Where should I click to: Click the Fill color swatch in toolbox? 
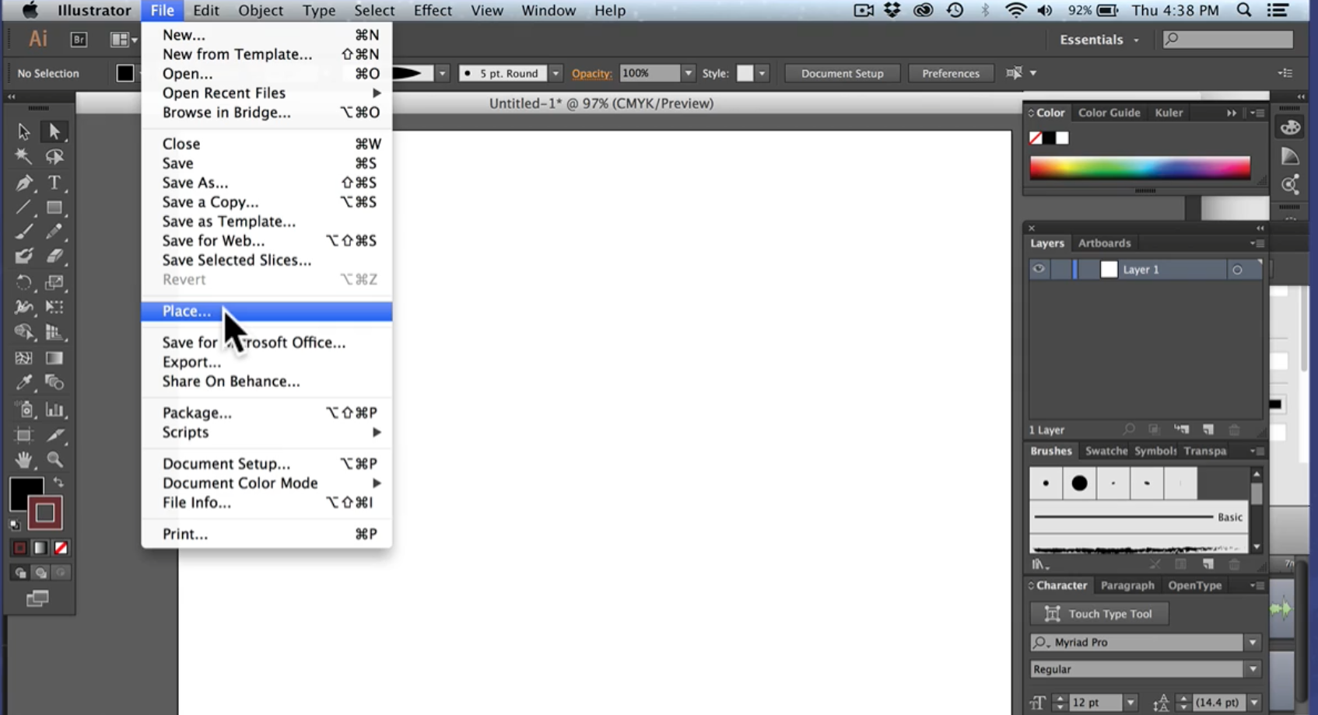(26, 494)
